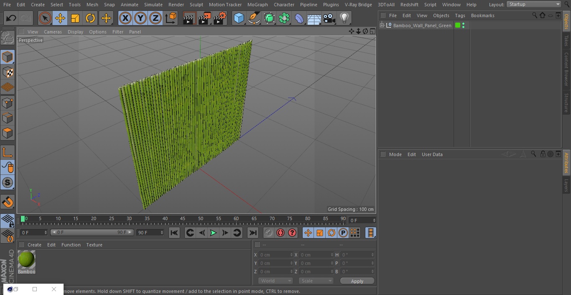Add a Light object
The width and height of the screenshot is (571, 295).
pos(344,18)
